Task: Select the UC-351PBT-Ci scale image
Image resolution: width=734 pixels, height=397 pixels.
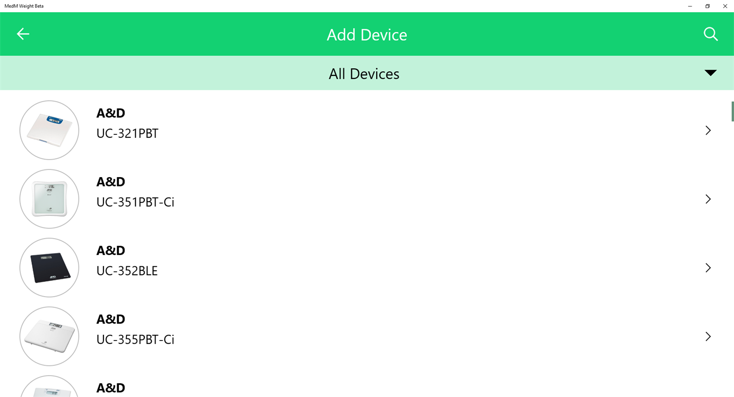Action: point(49,199)
